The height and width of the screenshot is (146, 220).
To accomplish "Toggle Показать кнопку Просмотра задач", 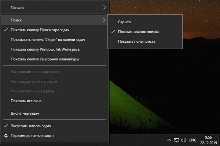I will [x=55, y=30].
